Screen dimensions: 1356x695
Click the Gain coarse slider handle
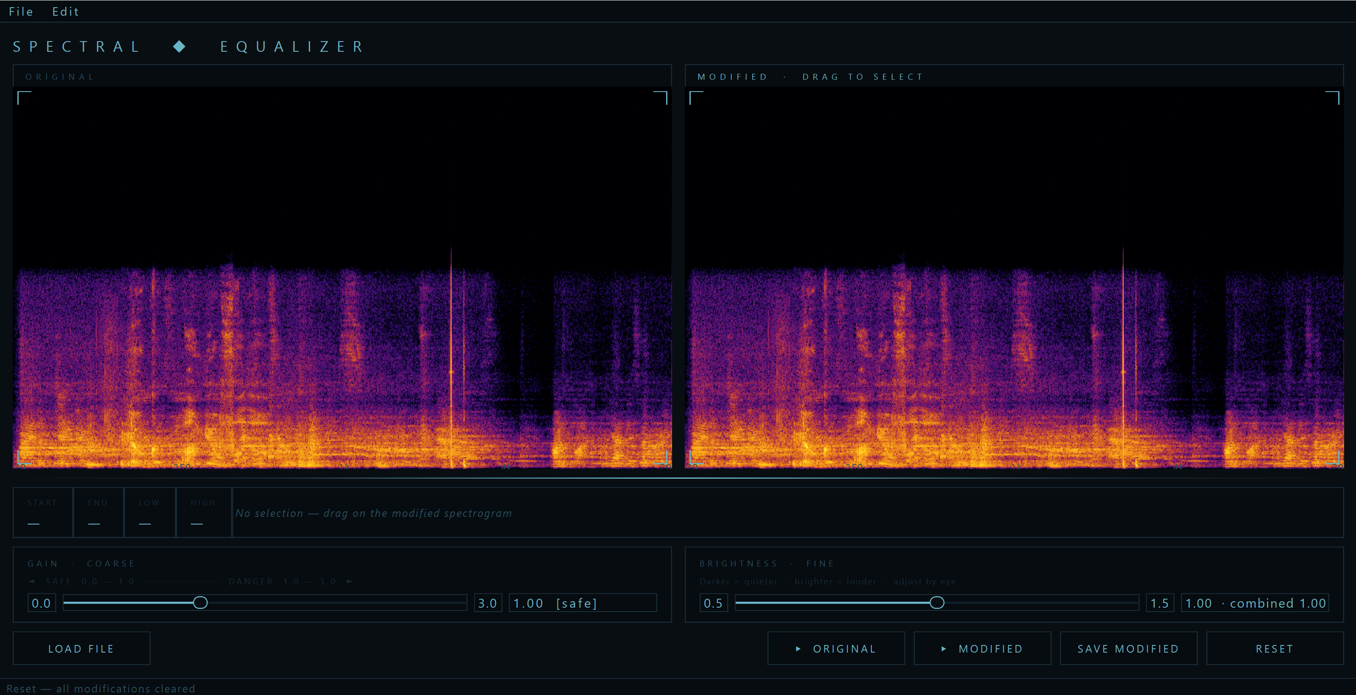tap(200, 603)
